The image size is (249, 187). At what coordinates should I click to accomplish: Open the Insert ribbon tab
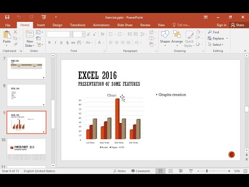point(41,25)
